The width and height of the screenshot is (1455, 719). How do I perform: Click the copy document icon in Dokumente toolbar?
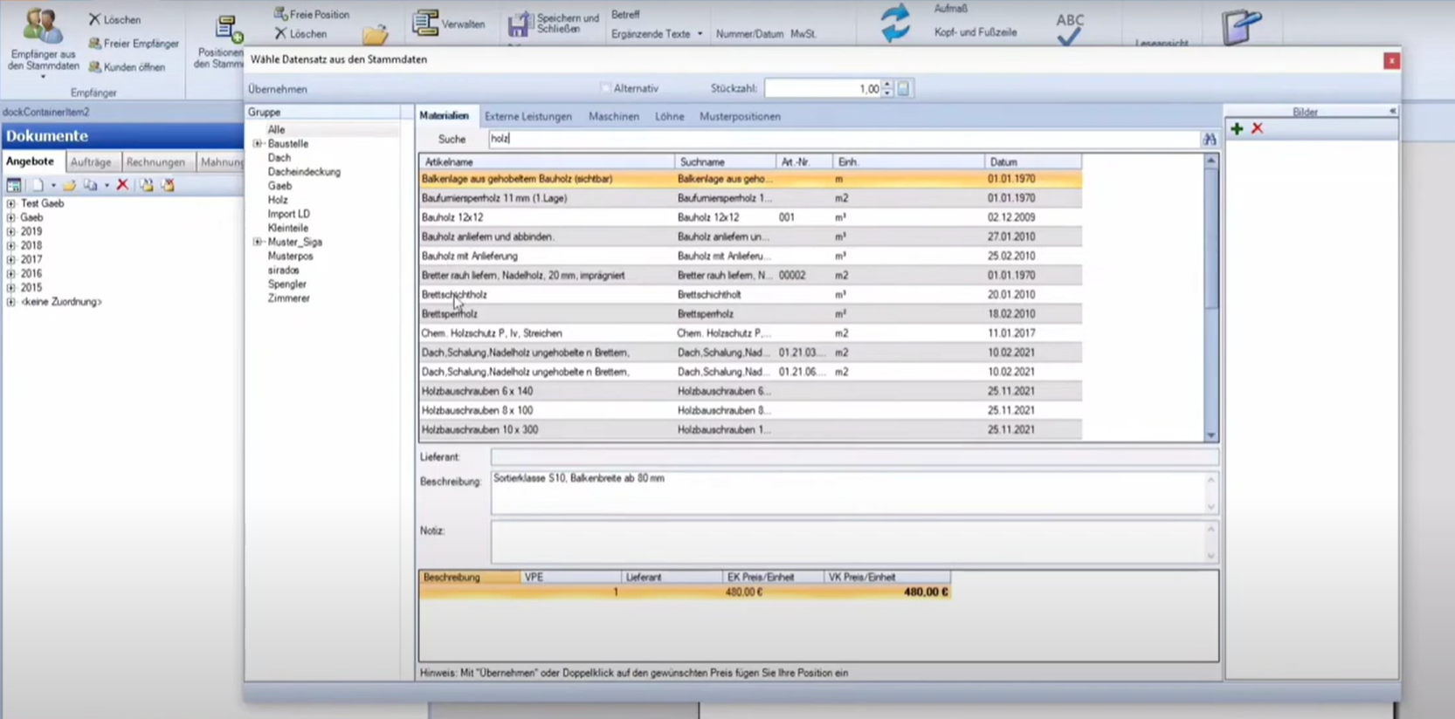90,185
